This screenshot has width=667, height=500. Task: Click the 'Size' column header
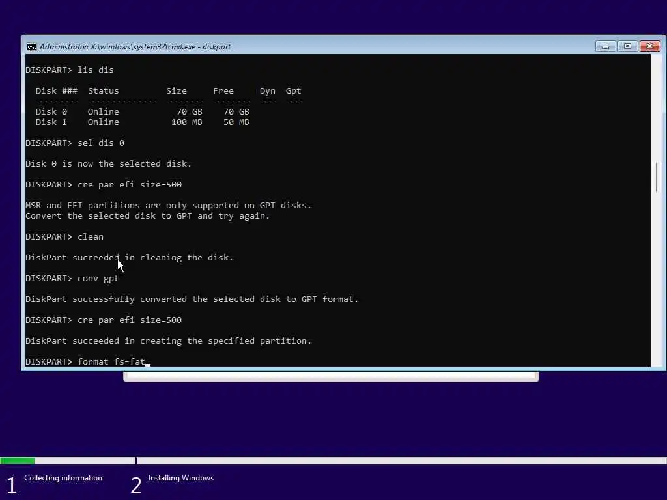click(176, 90)
